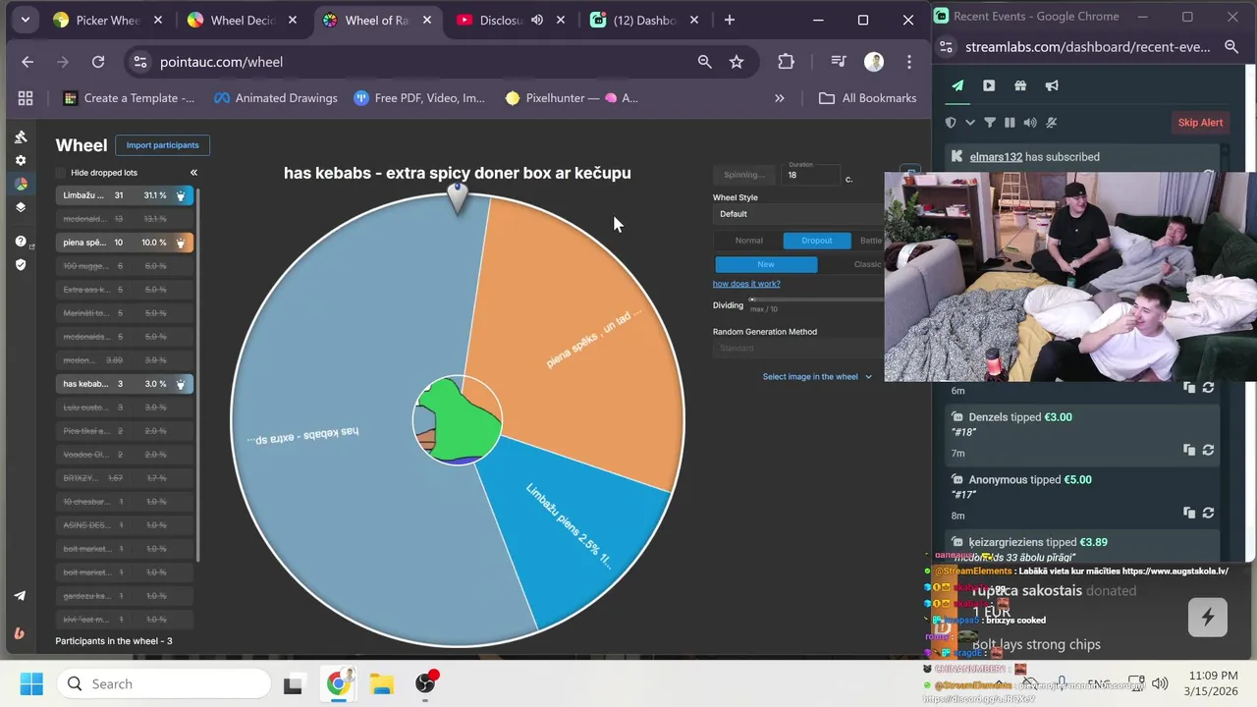Select Streamlabs paper plane recent events tab
This screenshot has width=1257, height=707.
tap(957, 85)
